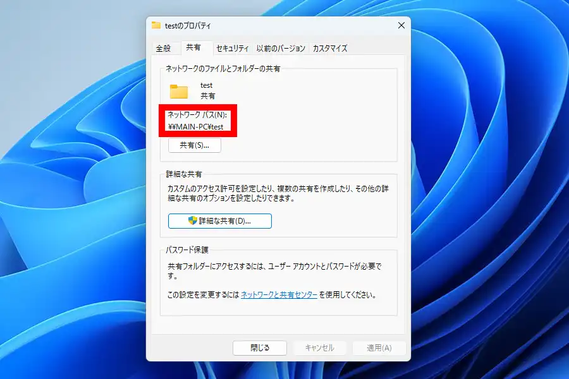Click the 共有 status under test
This screenshot has height=379, width=569.
207,96
